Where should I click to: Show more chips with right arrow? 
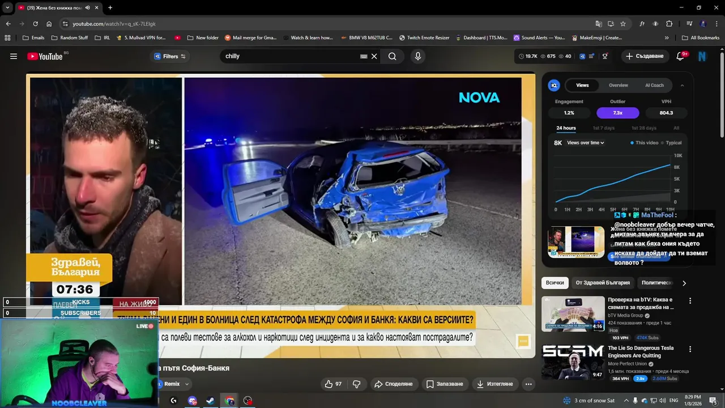684,283
